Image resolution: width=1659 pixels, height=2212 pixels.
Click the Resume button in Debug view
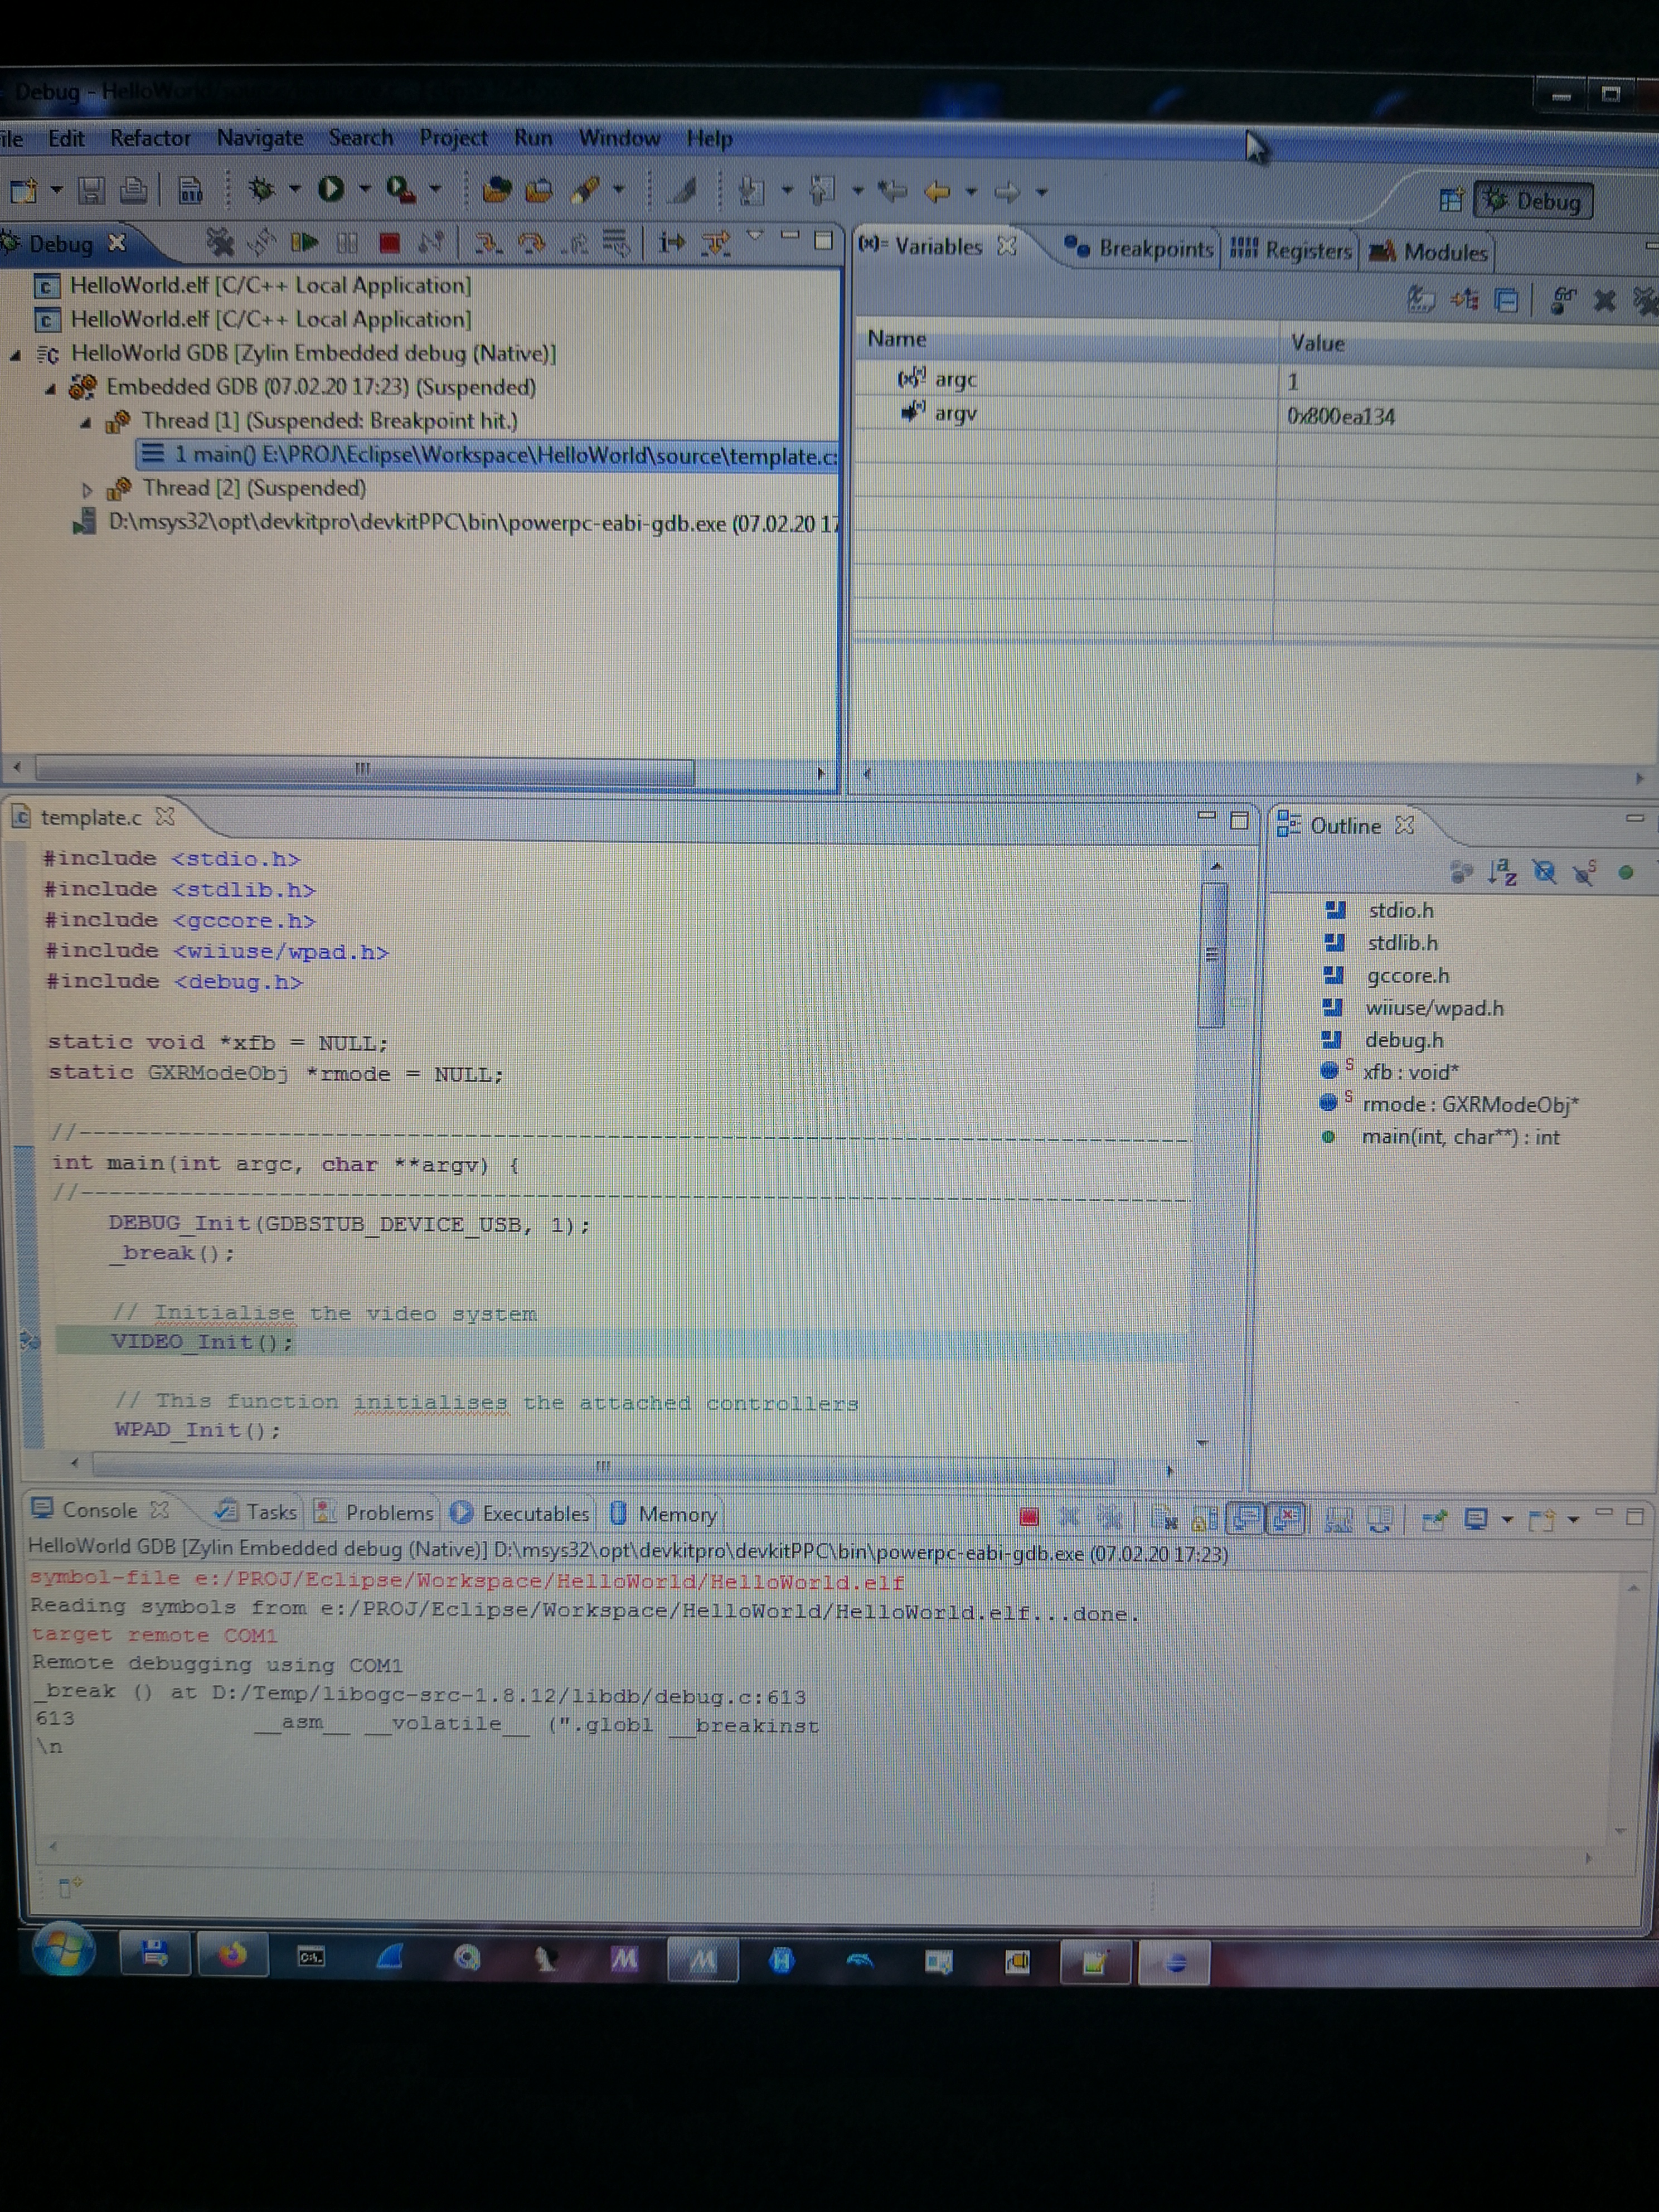(x=304, y=242)
